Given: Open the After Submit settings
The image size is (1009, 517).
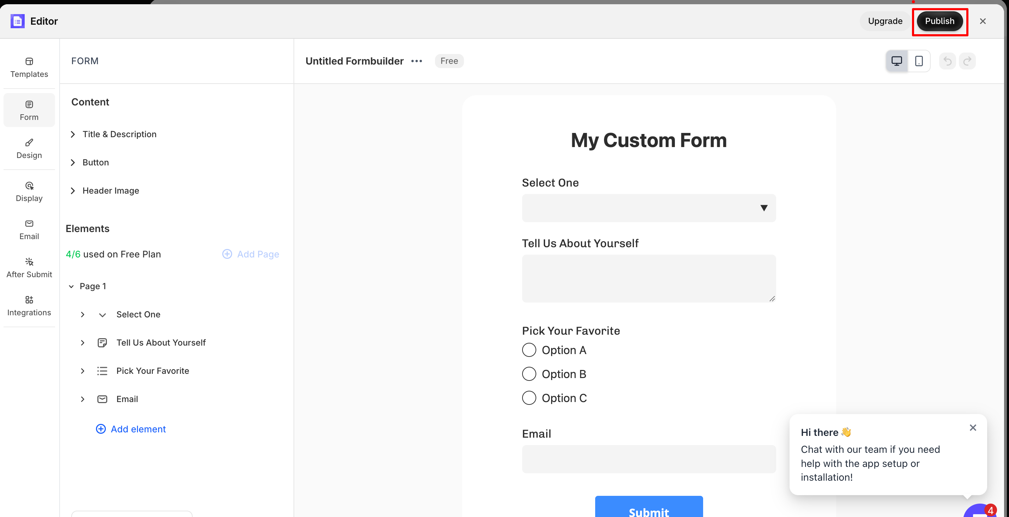Looking at the screenshot, I should pyautogui.click(x=29, y=268).
